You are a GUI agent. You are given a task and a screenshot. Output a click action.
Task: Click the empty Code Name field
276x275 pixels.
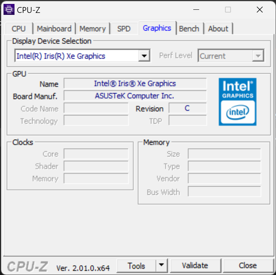point(96,108)
